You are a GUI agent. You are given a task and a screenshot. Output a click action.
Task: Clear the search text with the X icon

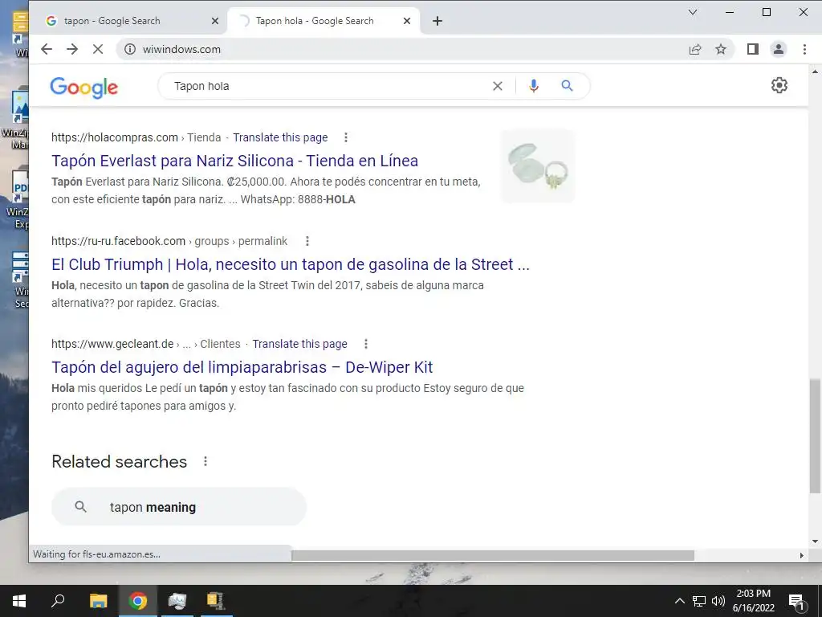point(498,86)
